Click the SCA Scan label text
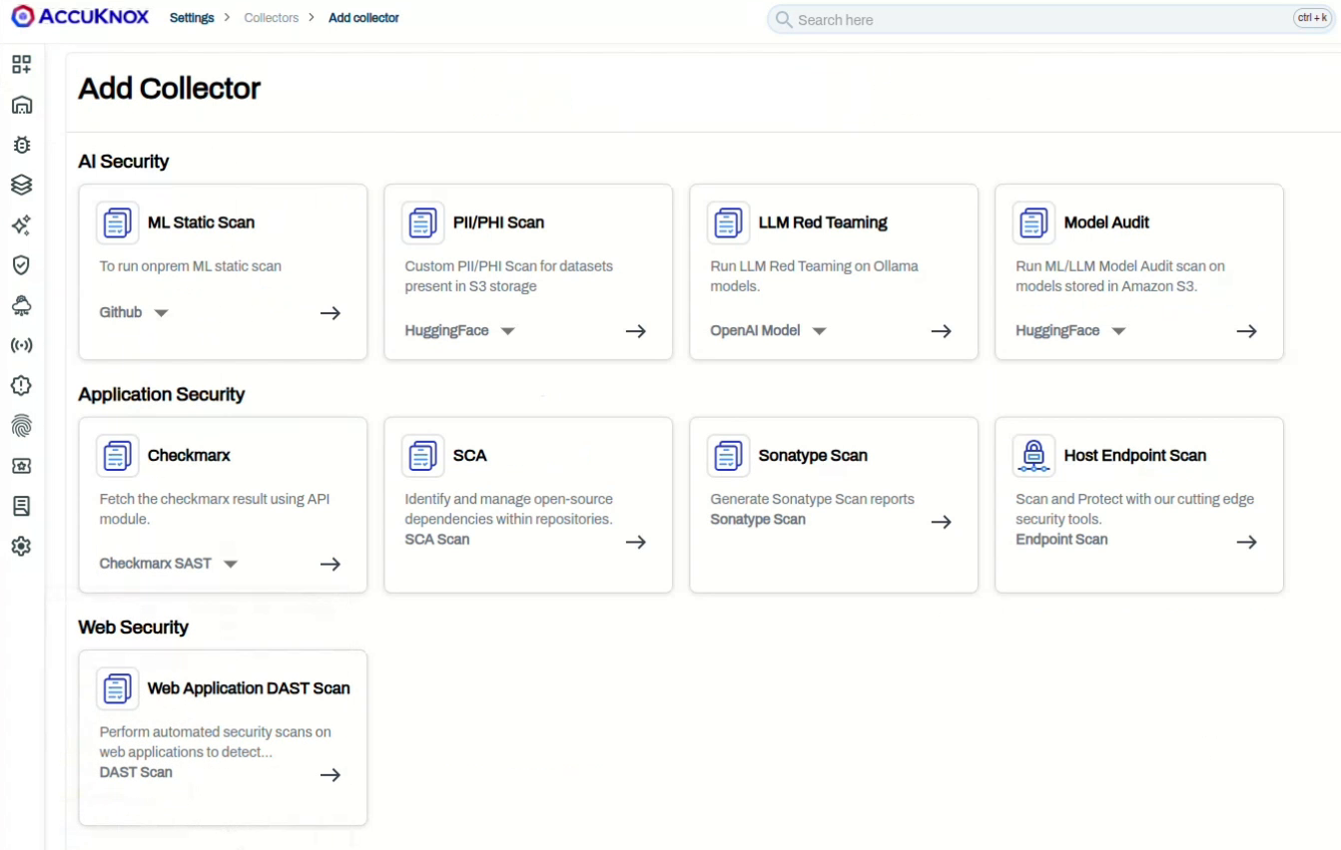 click(437, 540)
